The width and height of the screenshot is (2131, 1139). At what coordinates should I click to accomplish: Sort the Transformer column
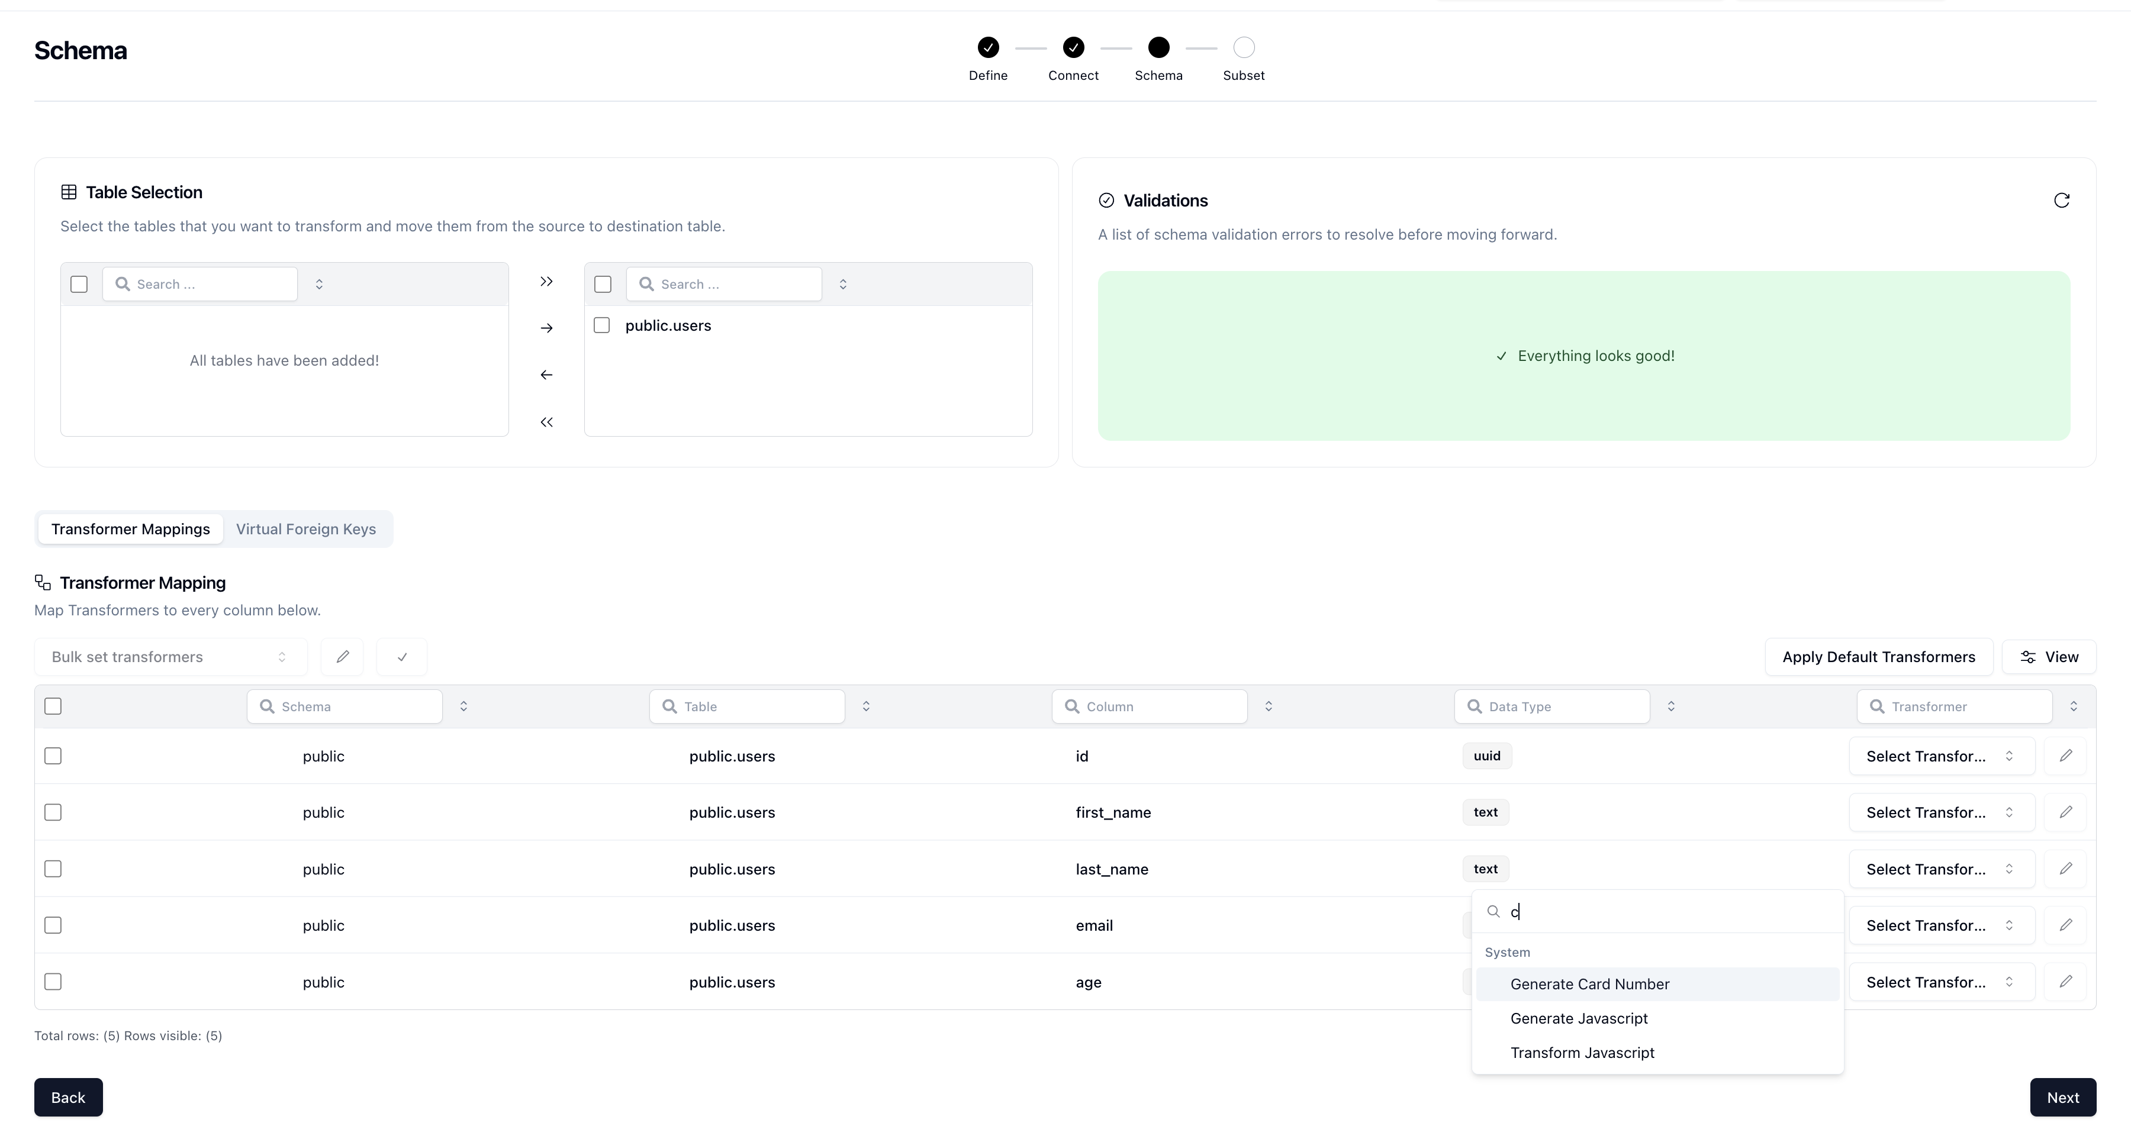pos(2074,706)
